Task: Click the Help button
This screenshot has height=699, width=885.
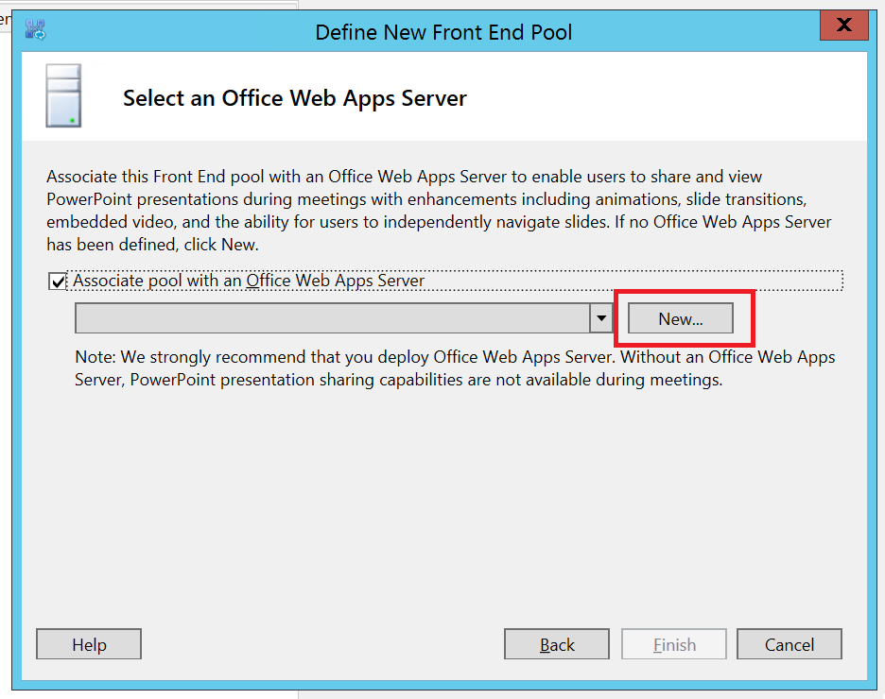Action: pos(89,644)
